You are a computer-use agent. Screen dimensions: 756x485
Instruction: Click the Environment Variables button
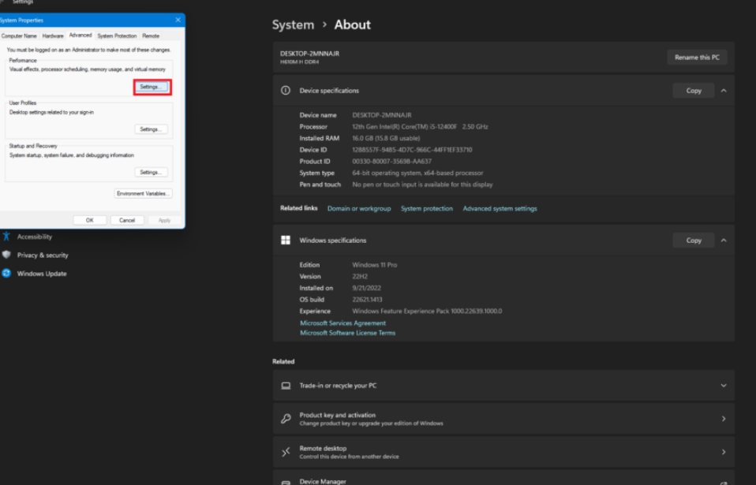[143, 193]
